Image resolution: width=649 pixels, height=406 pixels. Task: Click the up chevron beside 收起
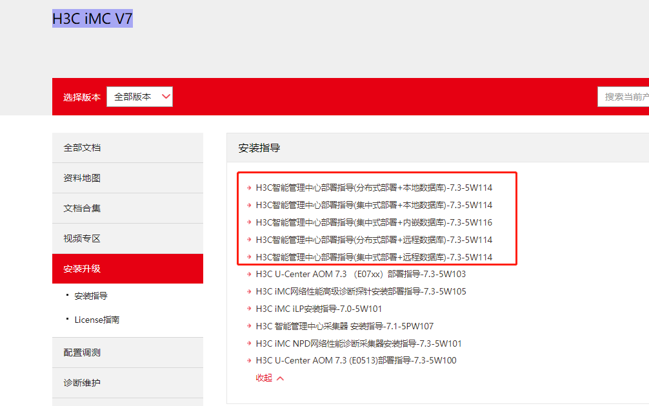pos(280,378)
